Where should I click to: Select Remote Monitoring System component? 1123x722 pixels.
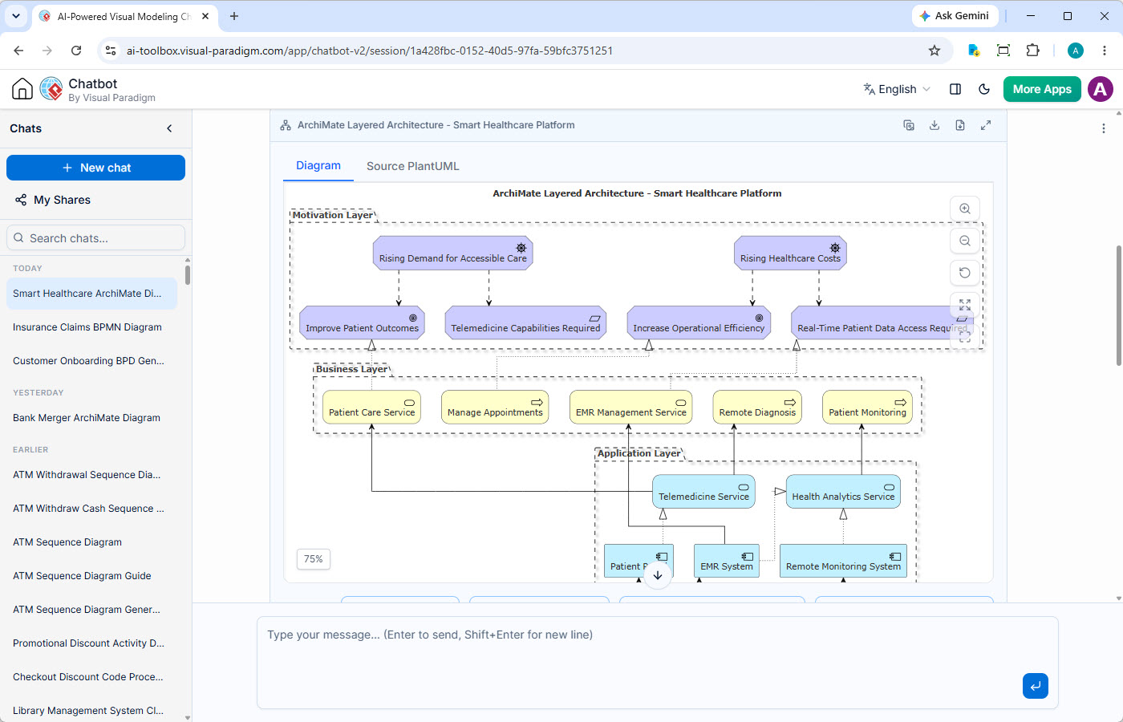point(843,561)
